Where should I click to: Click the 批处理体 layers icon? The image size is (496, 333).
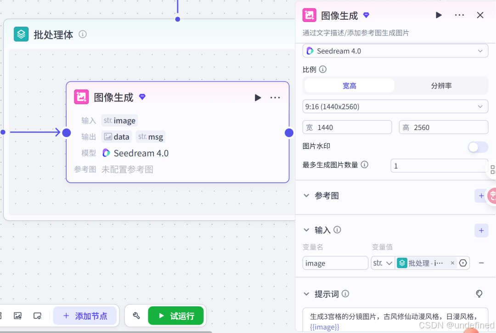pyautogui.click(x=21, y=34)
